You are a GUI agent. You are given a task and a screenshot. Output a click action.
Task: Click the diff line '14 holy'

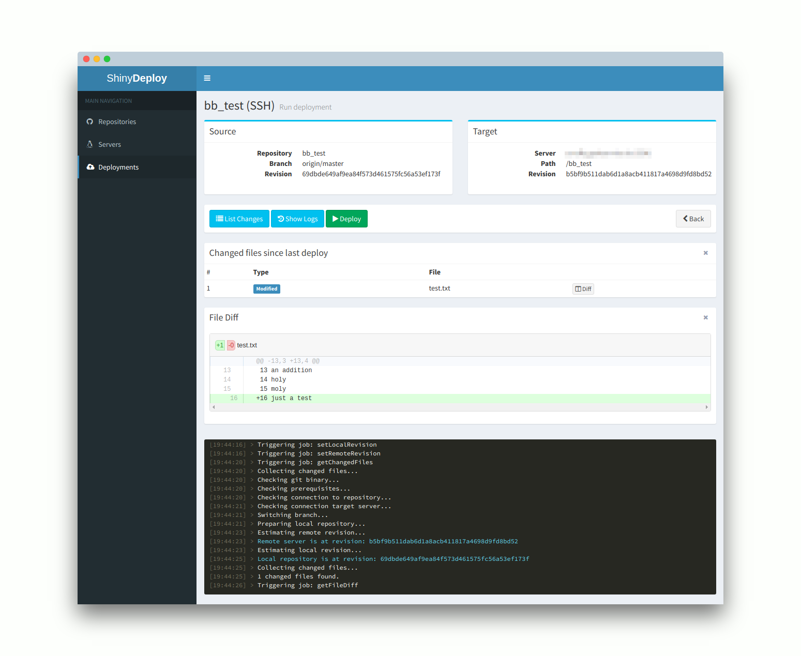(460, 379)
